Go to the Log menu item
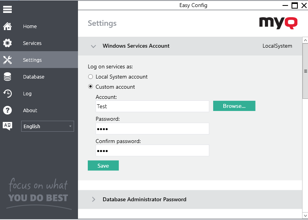 pos(27,94)
